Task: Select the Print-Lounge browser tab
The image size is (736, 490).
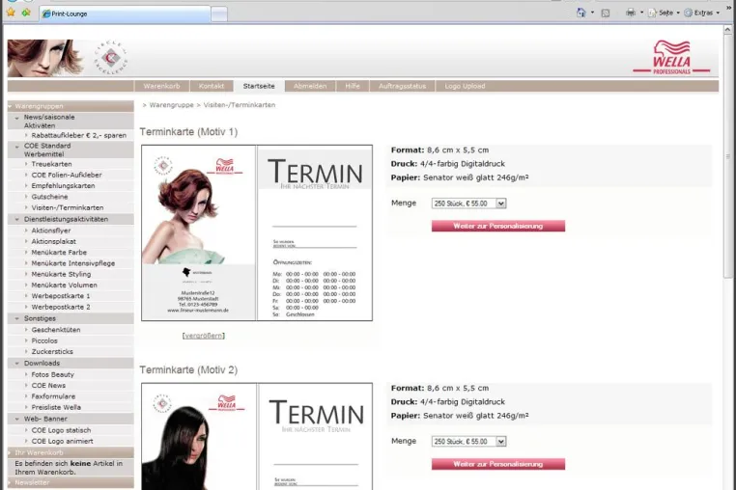Action: [x=125, y=14]
